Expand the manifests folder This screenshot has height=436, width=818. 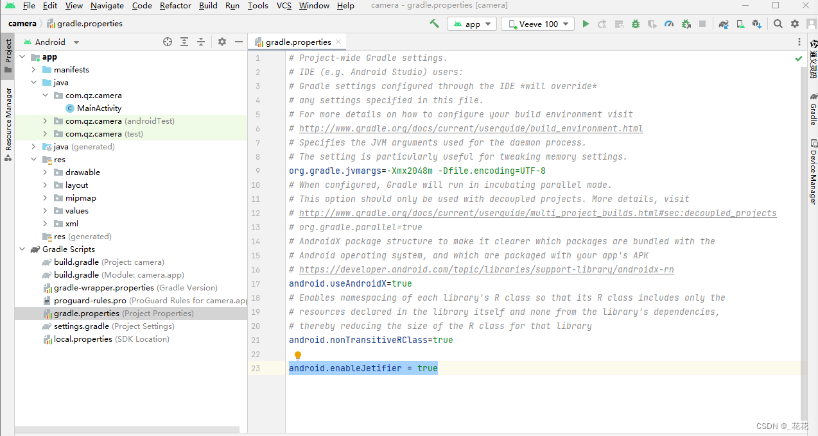tap(33, 70)
